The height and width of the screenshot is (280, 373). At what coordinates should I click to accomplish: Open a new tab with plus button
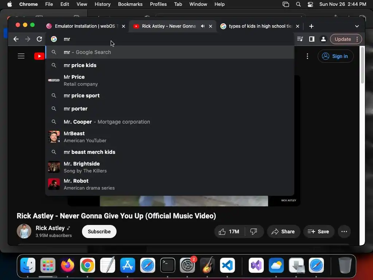click(x=311, y=26)
